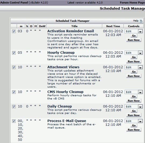Image resolution: width=145 pixels, height=143 pixels.
Task: Uncheck the Activation Reminder Email task checkbox
Action: 14,31
